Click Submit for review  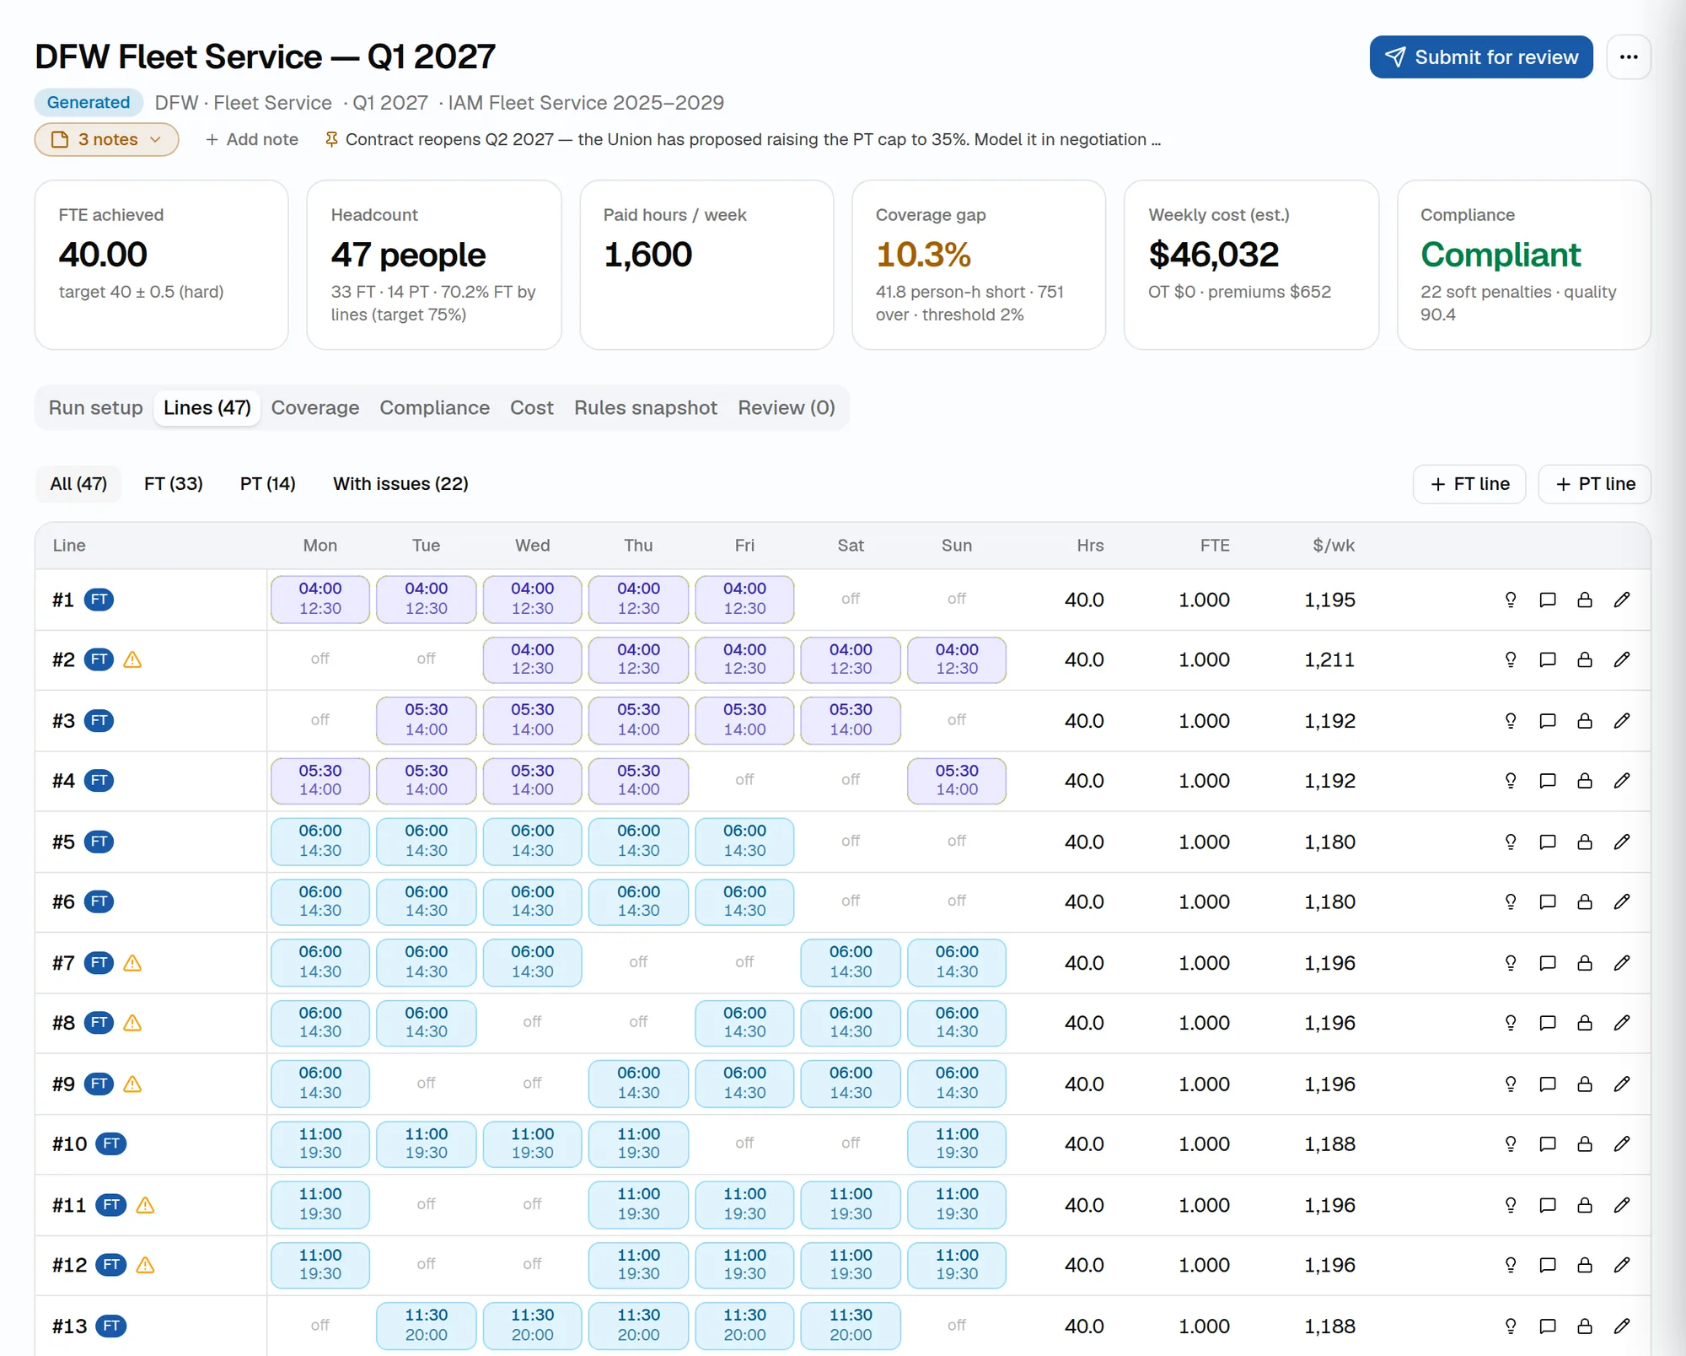coord(1481,57)
